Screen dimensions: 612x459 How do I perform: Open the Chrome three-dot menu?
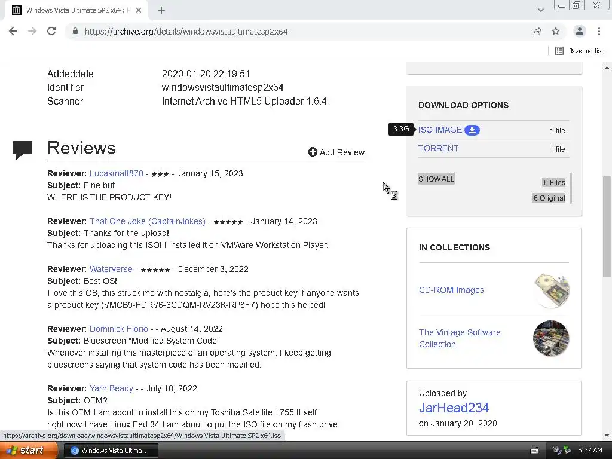599,32
